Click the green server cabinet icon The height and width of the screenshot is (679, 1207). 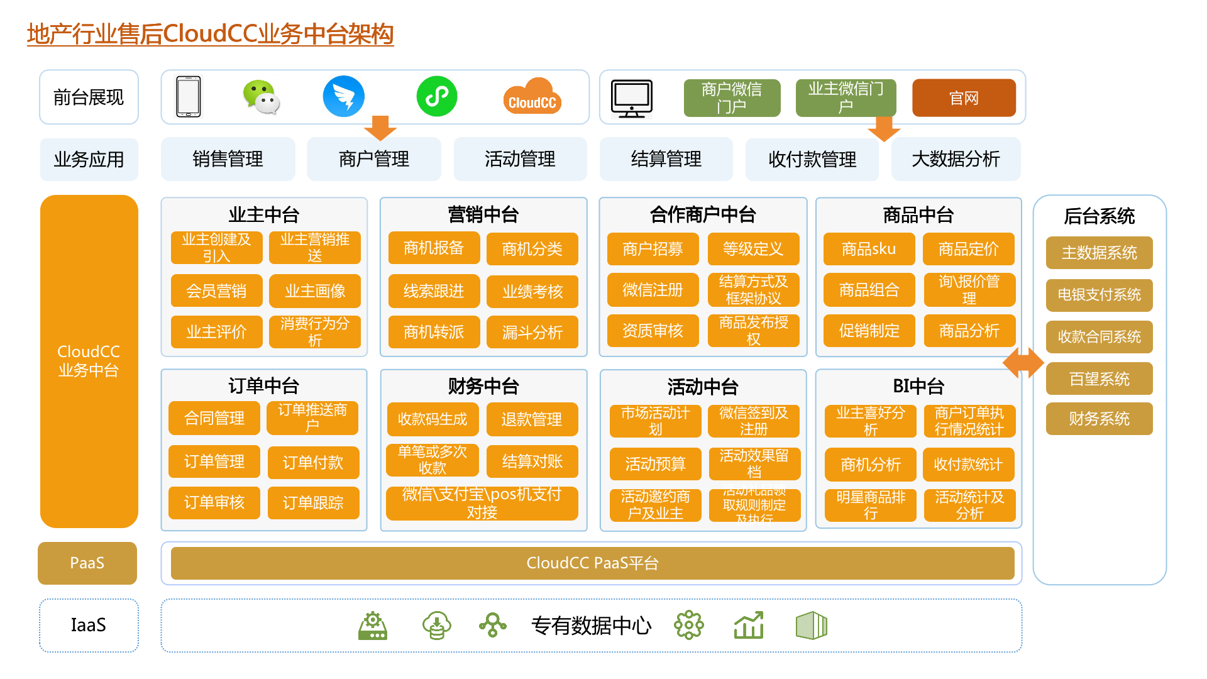(811, 625)
